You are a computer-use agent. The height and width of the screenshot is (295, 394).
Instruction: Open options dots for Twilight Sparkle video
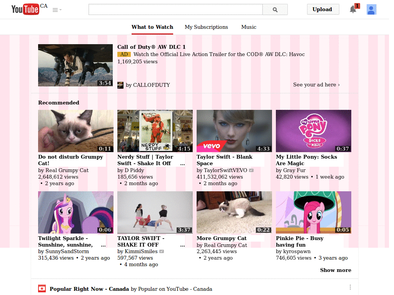103,245
